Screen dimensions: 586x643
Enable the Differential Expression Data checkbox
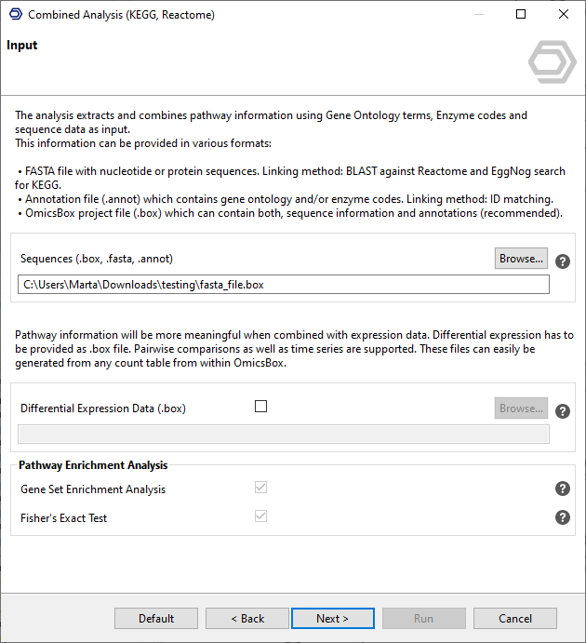[260, 407]
